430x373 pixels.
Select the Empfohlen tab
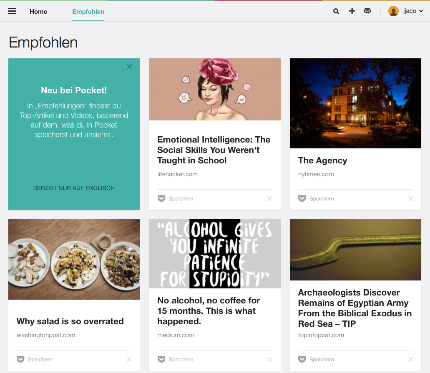[88, 12]
